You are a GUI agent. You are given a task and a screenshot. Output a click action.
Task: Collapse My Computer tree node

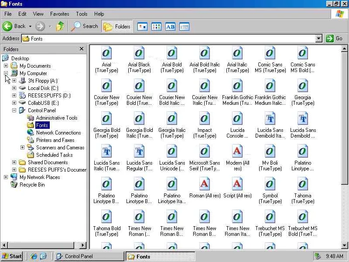(x=6, y=73)
